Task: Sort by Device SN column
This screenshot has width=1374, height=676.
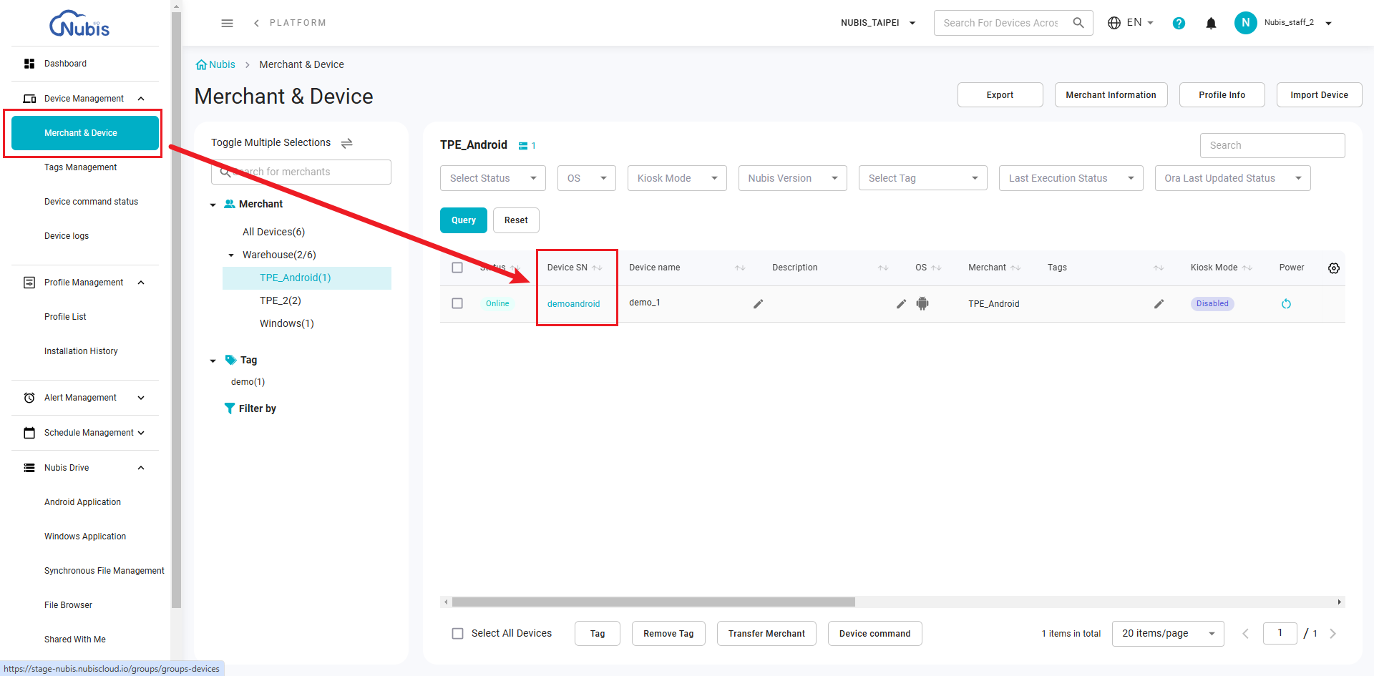Action: click(597, 268)
